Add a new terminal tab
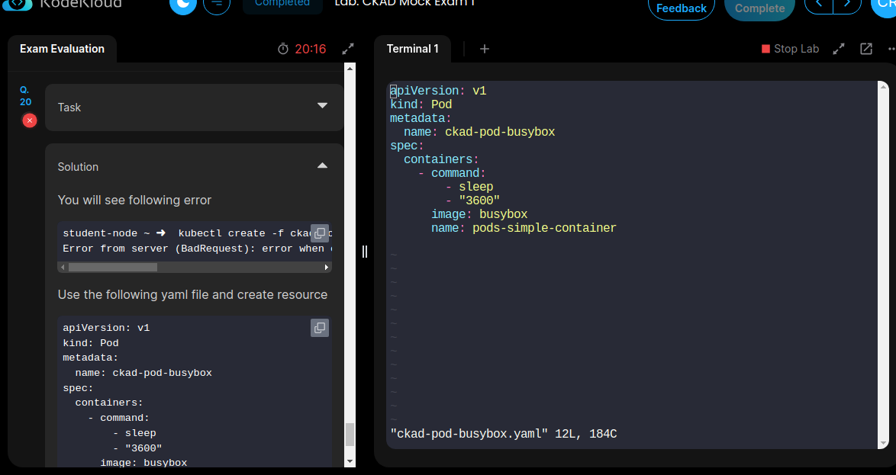Image resolution: width=896 pixels, height=475 pixels. (x=485, y=49)
